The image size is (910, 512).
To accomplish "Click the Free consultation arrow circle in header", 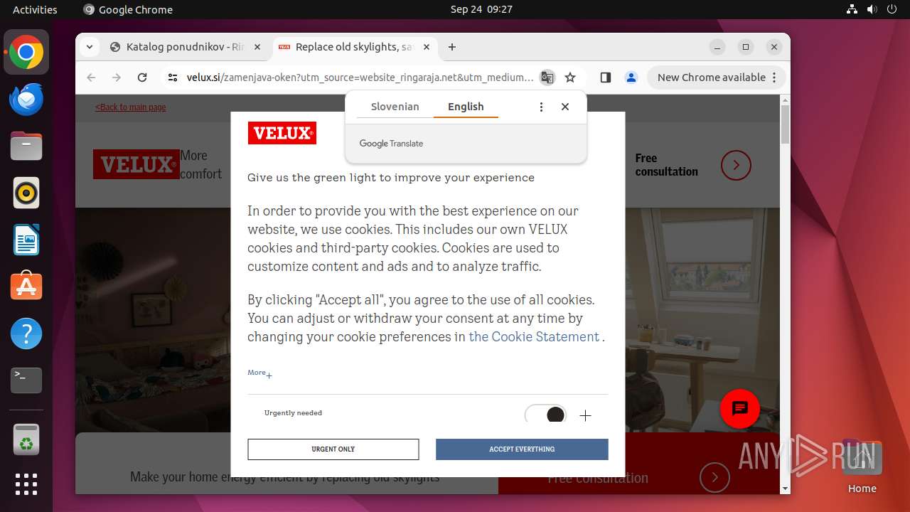I will (x=736, y=165).
